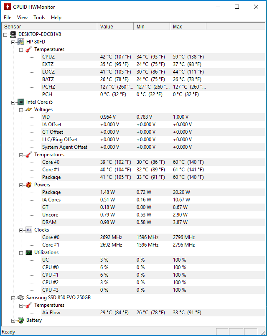Open the Tools menu

click(39, 18)
